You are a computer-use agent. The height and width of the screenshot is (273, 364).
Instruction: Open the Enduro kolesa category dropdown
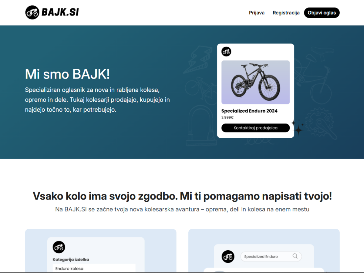click(94, 268)
